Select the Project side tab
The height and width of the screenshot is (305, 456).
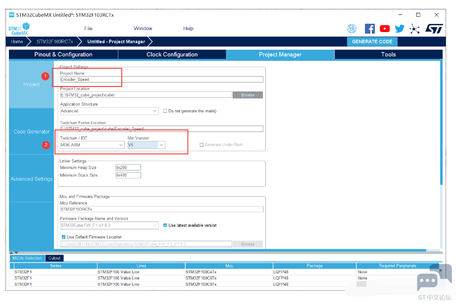(31, 85)
